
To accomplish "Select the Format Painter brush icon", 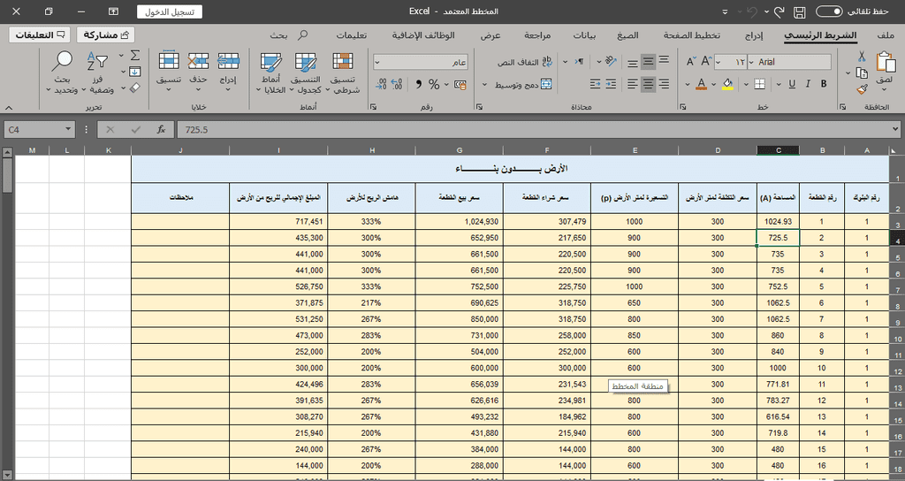I will tap(862, 89).
